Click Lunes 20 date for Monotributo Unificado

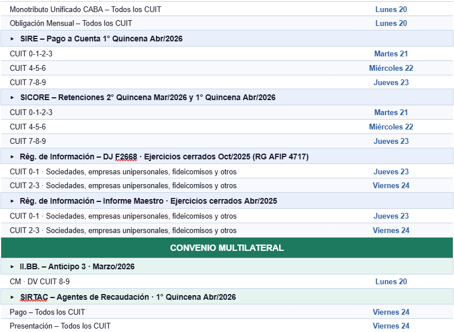[x=391, y=9]
